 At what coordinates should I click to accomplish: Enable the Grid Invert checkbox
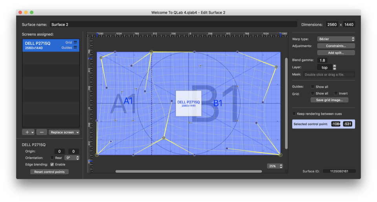coord(336,93)
